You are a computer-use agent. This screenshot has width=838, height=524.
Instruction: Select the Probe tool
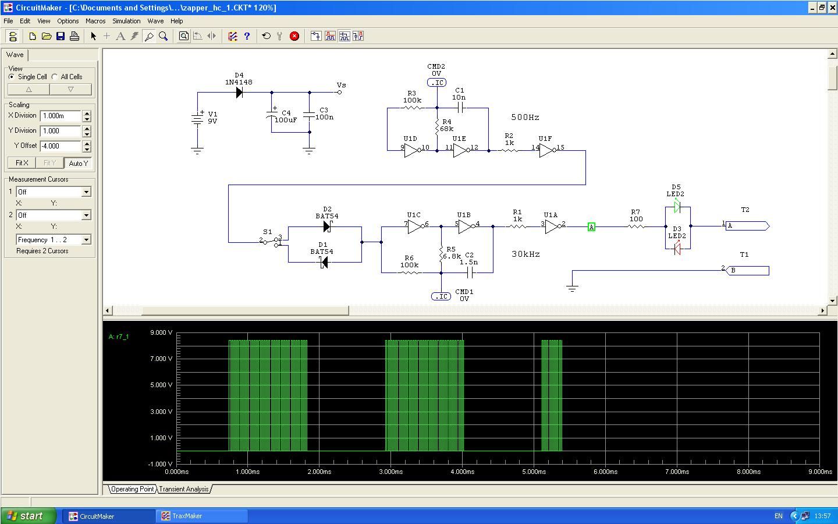(x=149, y=36)
